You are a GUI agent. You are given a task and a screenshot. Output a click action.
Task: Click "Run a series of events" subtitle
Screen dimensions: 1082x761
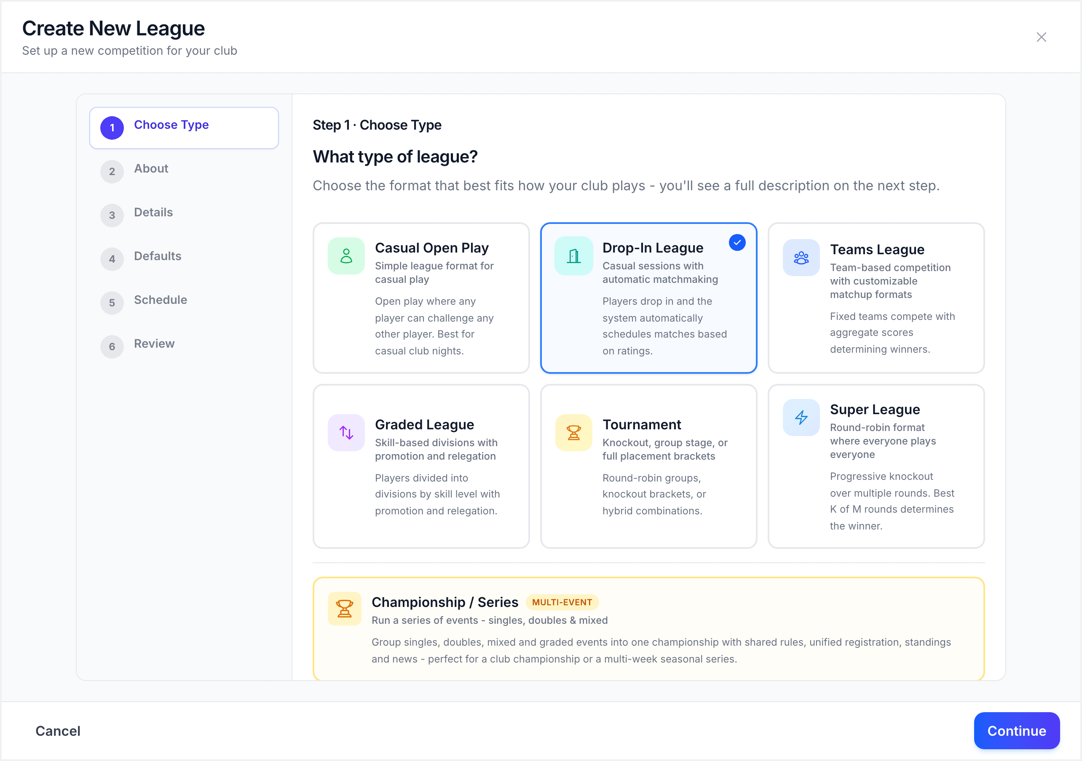click(489, 620)
